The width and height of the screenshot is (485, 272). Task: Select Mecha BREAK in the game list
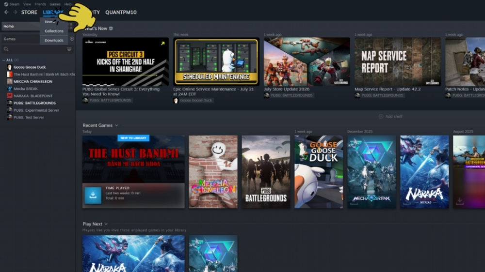[25, 89]
